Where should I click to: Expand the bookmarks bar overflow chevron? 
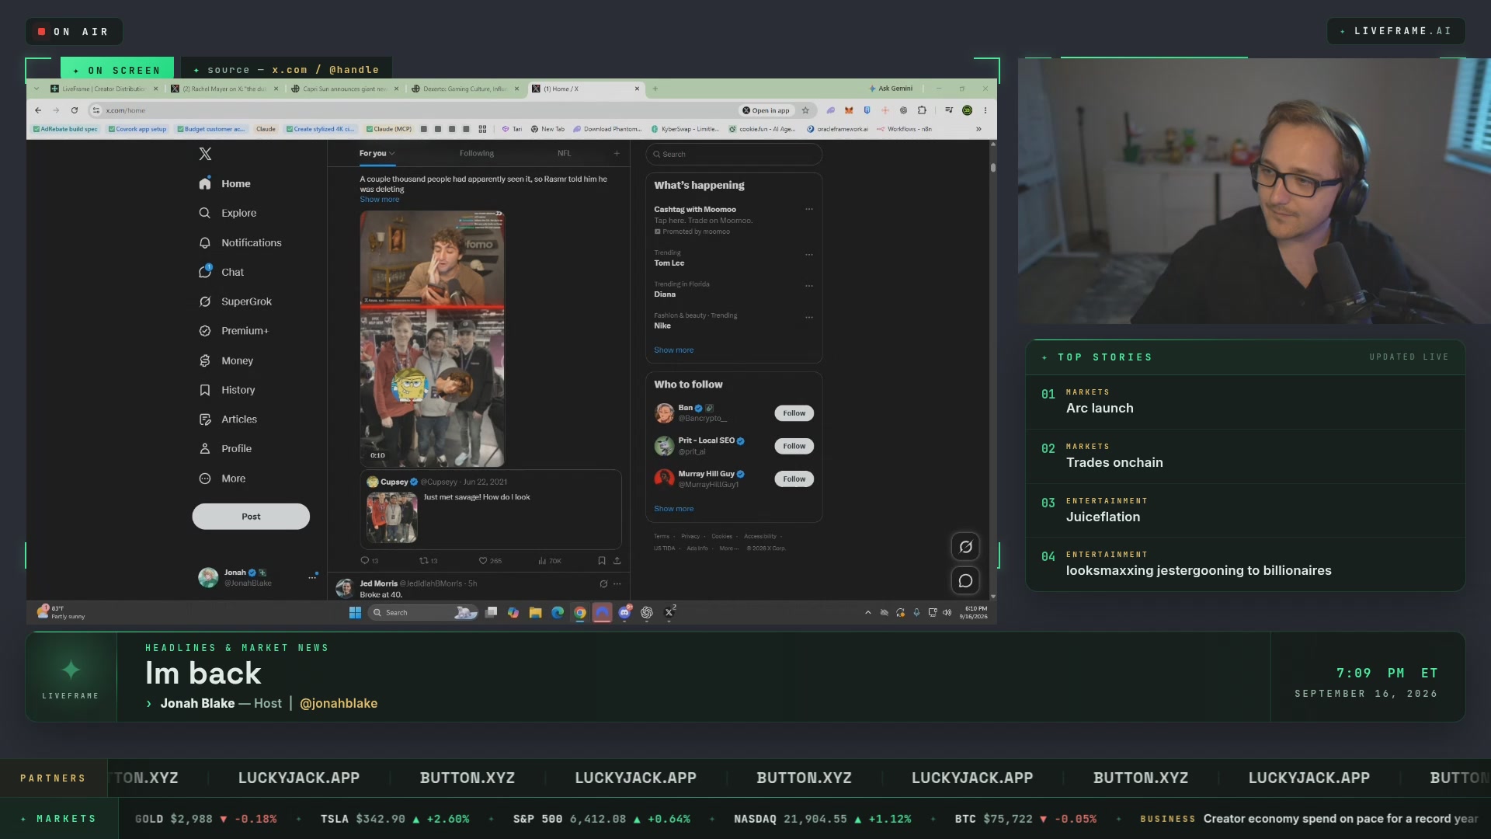point(978,129)
